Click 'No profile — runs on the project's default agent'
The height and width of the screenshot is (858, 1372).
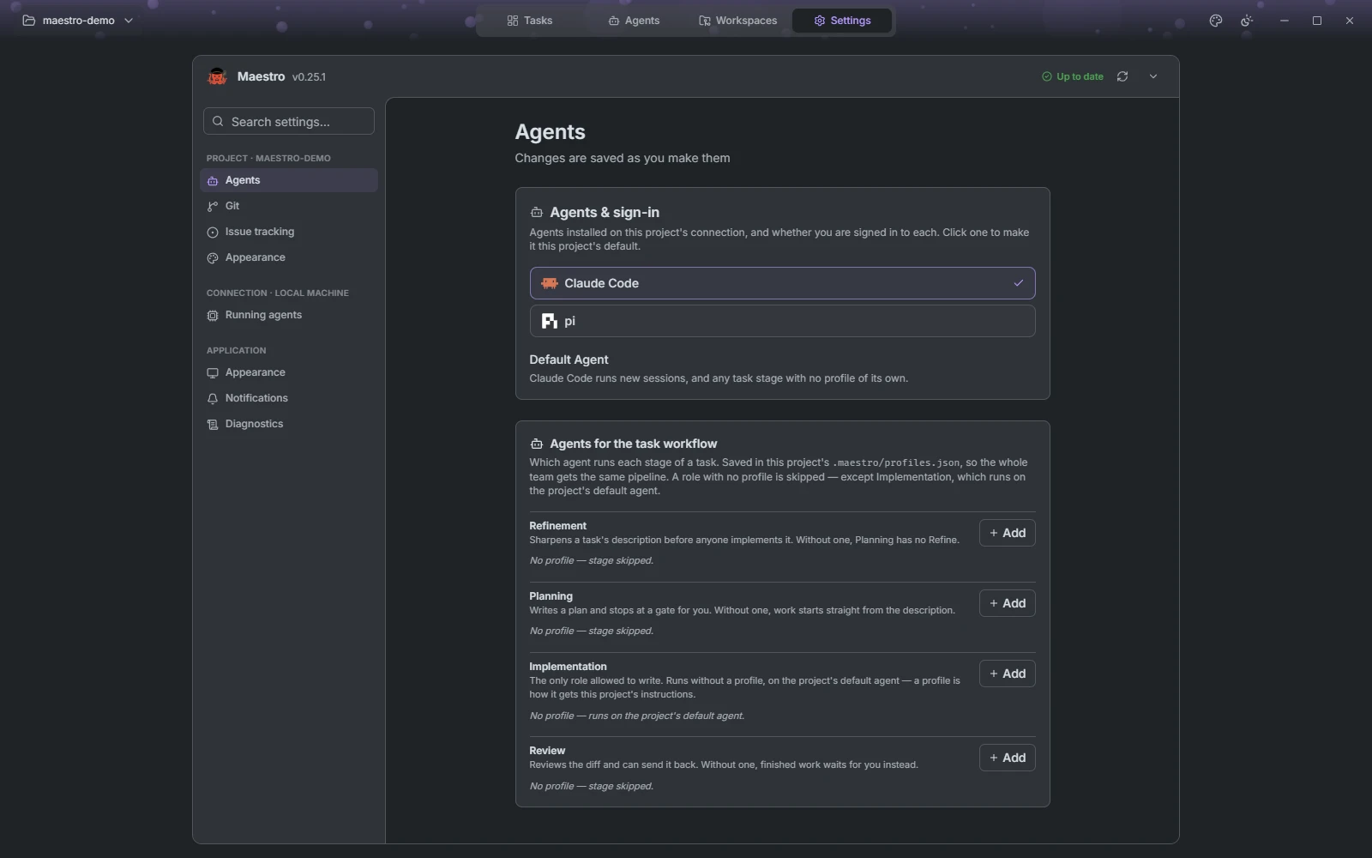point(636,716)
